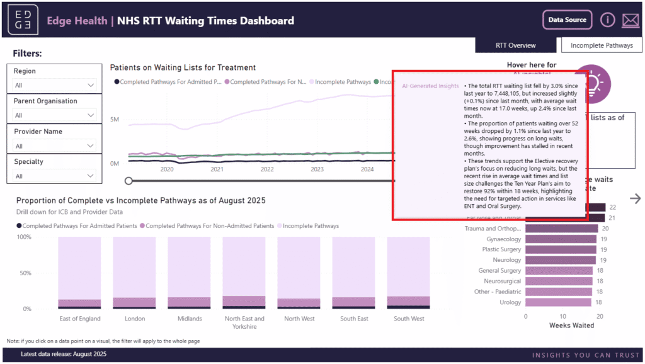Click the Edge Health logo icon
Screen dimensions: 645x364
point(23,20)
